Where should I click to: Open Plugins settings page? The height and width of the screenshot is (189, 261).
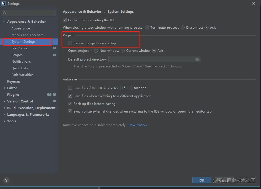pos(13,94)
